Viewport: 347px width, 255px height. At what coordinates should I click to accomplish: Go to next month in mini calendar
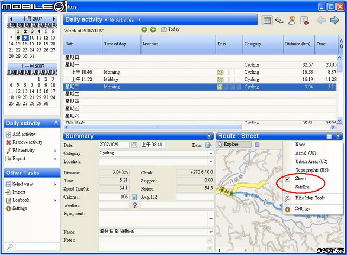(x=54, y=19)
